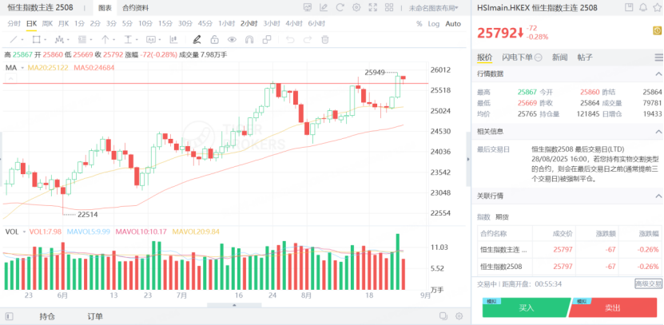Select the 2小时 timeframe
This screenshot has height=325, width=664.
(248, 24)
